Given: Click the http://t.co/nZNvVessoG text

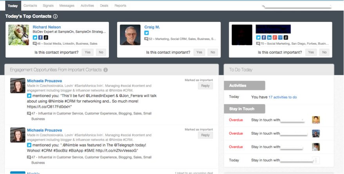Looking at the screenshot, I should pyautogui.click(x=117, y=150).
